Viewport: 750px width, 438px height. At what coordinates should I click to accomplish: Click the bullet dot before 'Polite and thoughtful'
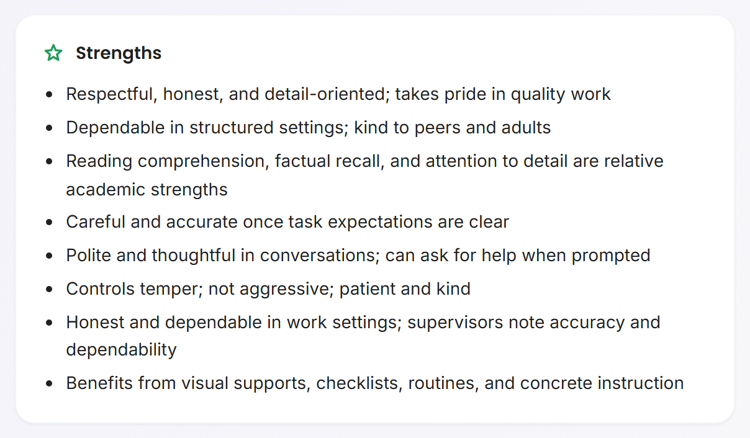[x=50, y=256]
